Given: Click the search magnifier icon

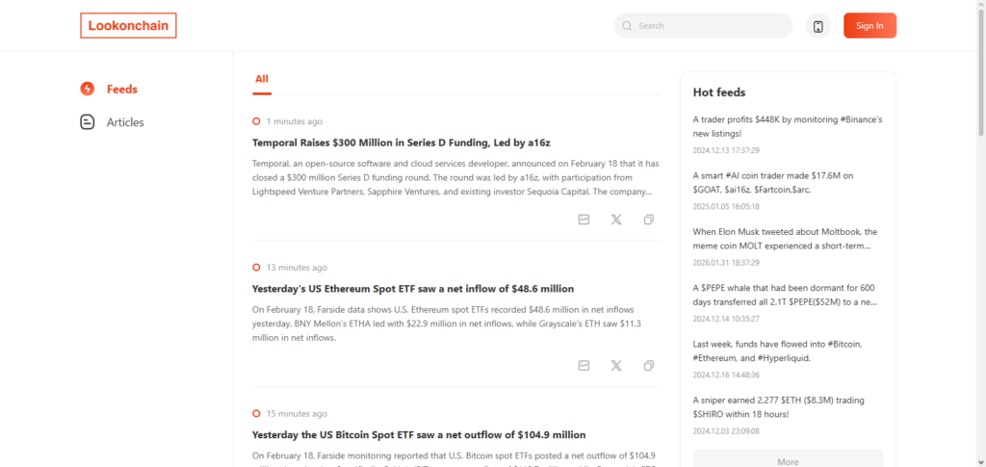Looking at the screenshot, I should point(626,26).
